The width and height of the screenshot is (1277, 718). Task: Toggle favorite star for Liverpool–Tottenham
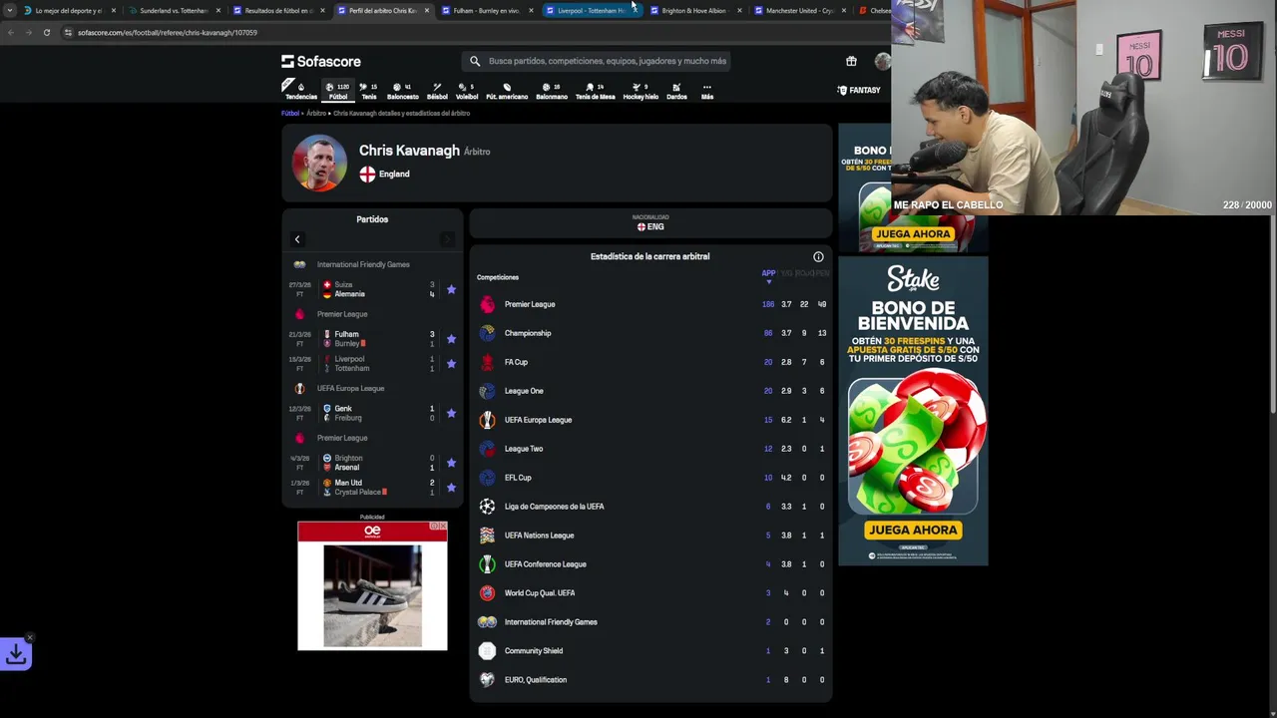click(451, 363)
